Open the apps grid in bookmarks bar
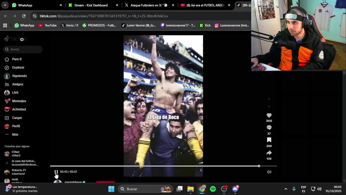Image resolution: width=346 pixels, height=195 pixels. (5, 25)
